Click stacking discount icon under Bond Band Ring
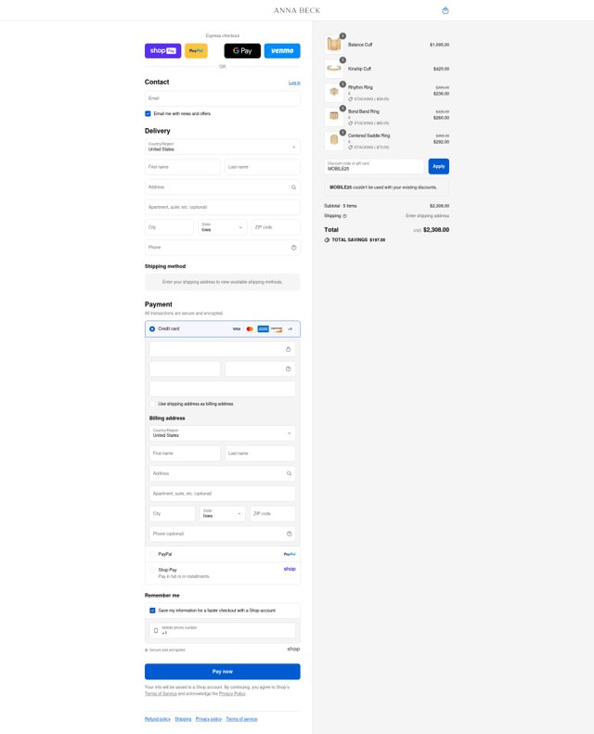This screenshot has width=594, height=734. pos(350,123)
